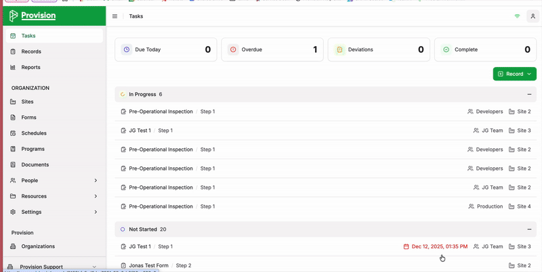Viewport: 542px width, 272px height.
Task: Expand the Resources submenu
Action: tap(96, 196)
